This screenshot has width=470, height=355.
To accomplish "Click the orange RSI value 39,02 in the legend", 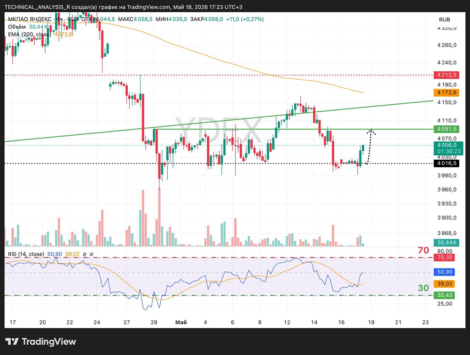I will [x=72, y=254].
